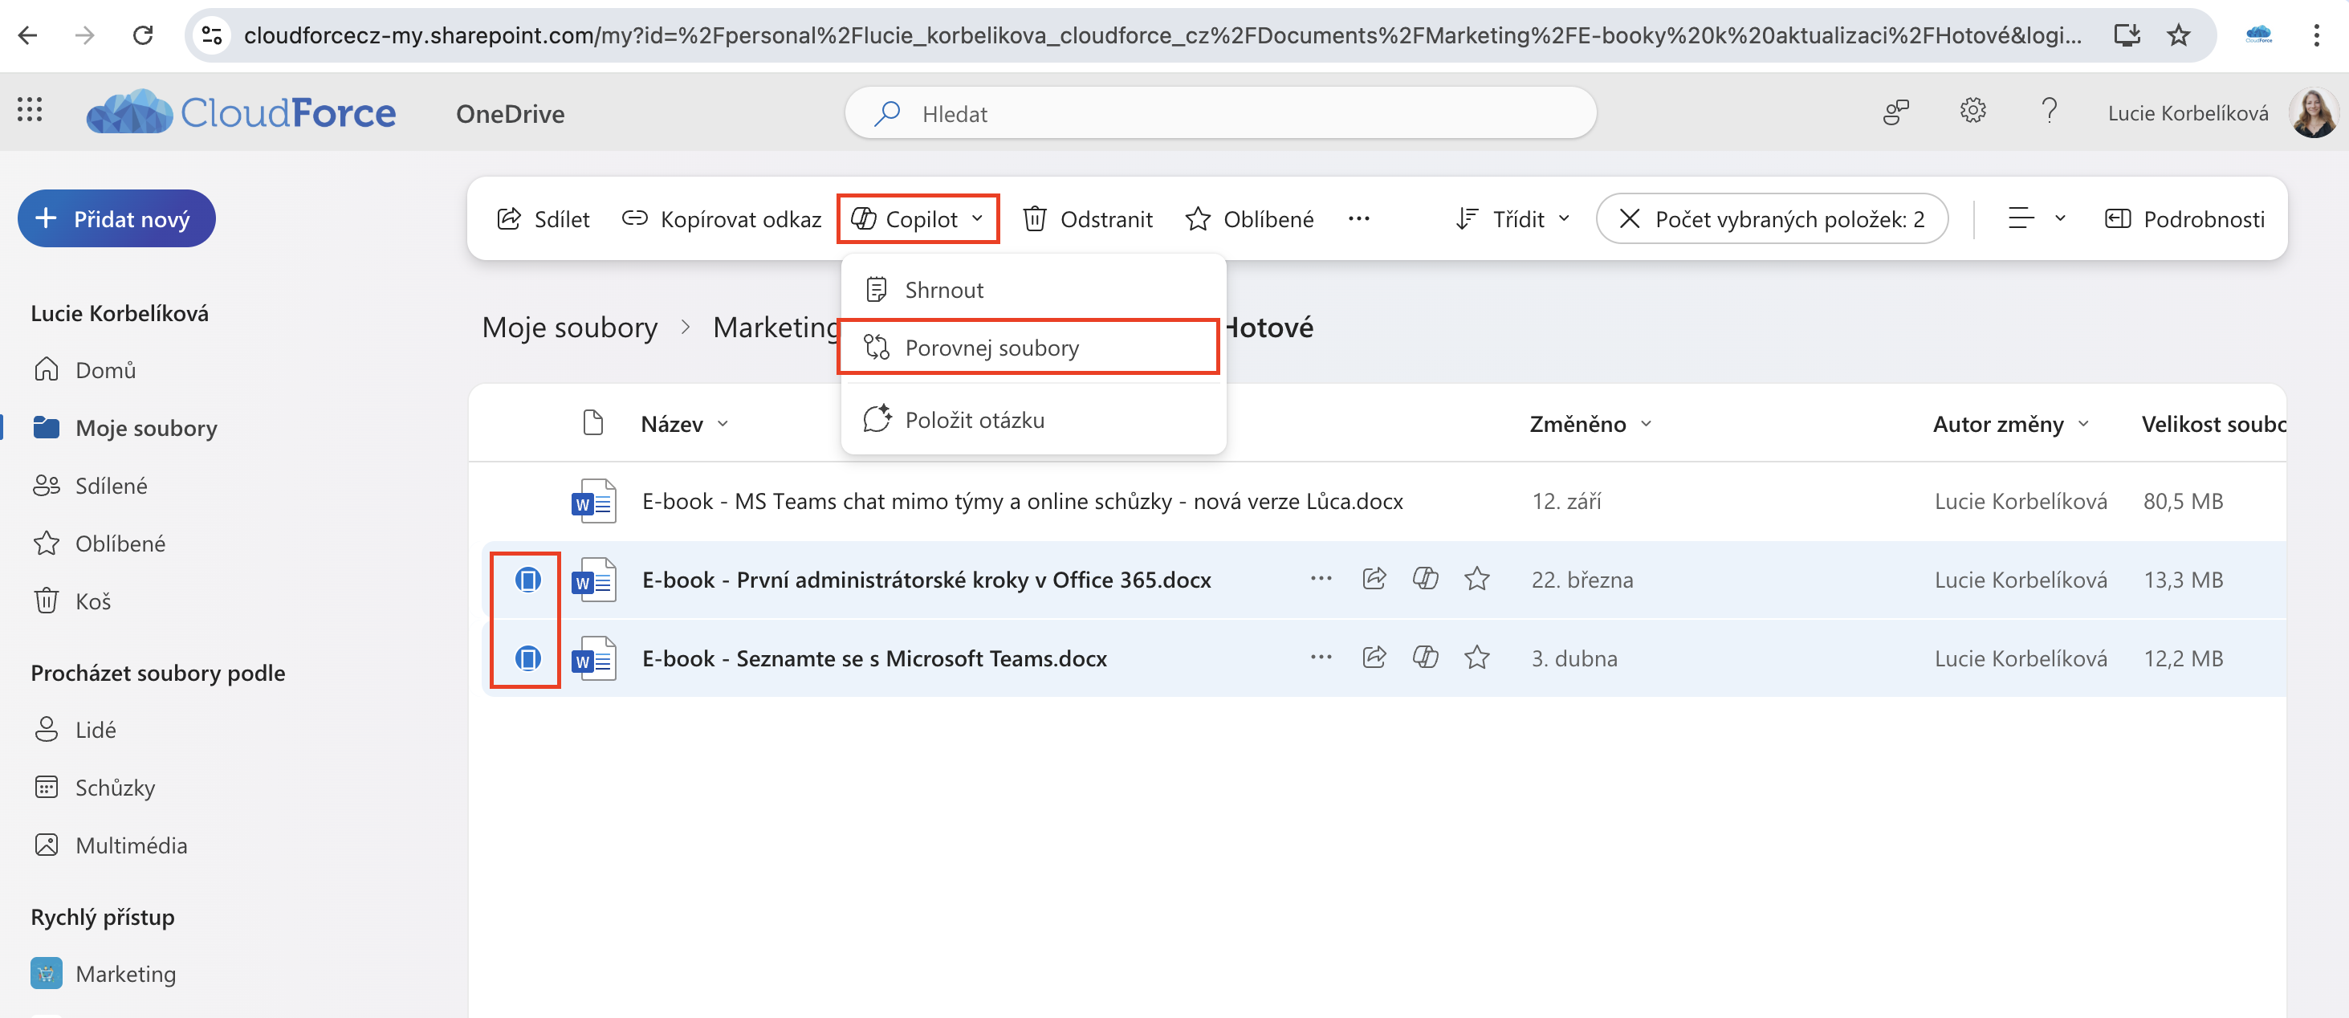Open E-book MS Teams chat mimo týmy file

click(x=1022, y=501)
